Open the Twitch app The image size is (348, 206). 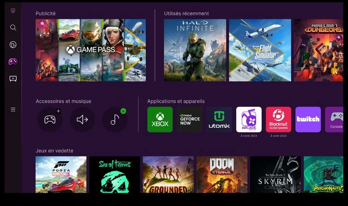click(308, 120)
